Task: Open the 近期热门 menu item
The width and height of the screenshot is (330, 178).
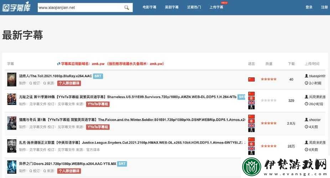Action: [194, 7]
